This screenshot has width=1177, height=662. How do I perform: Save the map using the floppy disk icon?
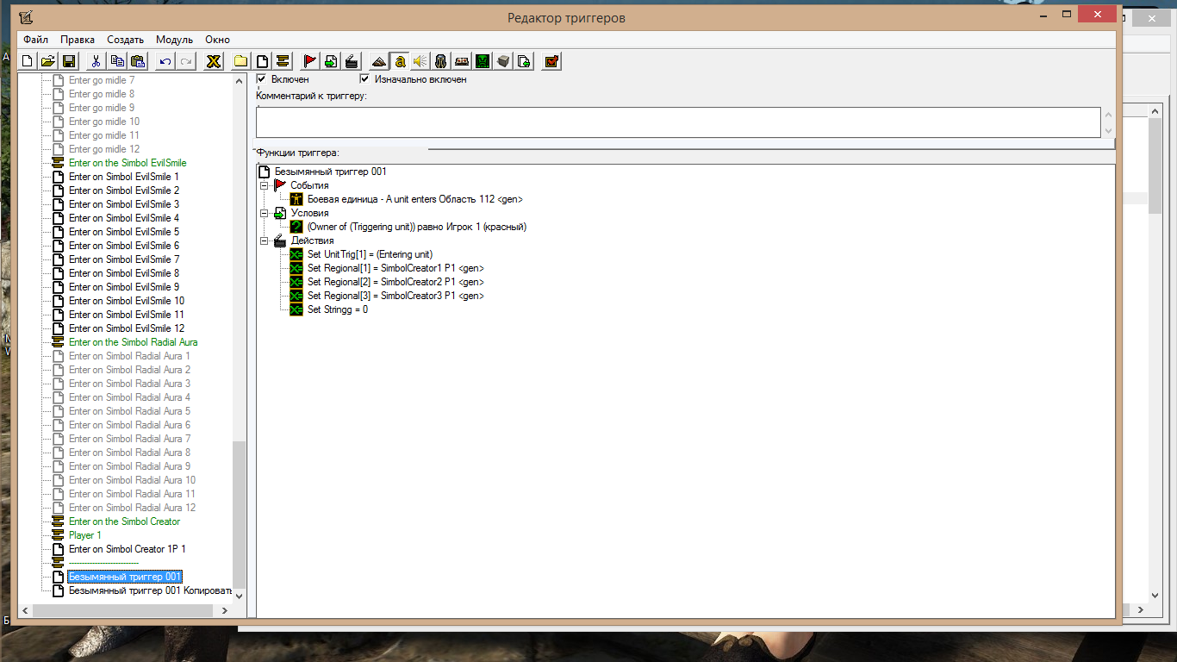coord(69,60)
